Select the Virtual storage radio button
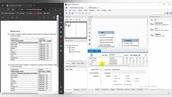Image resolution: width=172 pixels, height=97 pixels. [113, 76]
